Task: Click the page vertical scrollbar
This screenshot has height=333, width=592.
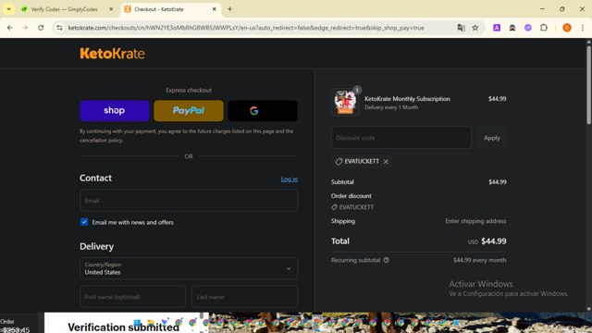Action: click(588, 85)
